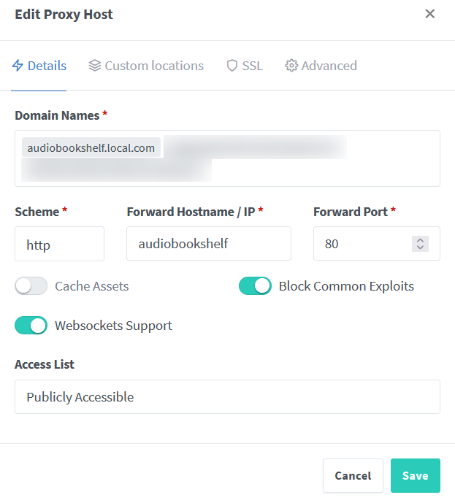Open the SSL tab

[x=252, y=66]
